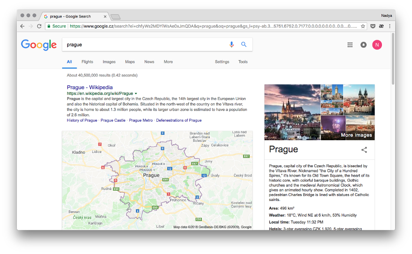Click the browser forward arrow
This screenshot has height=254, width=412.
pyautogui.click(x=31, y=26)
